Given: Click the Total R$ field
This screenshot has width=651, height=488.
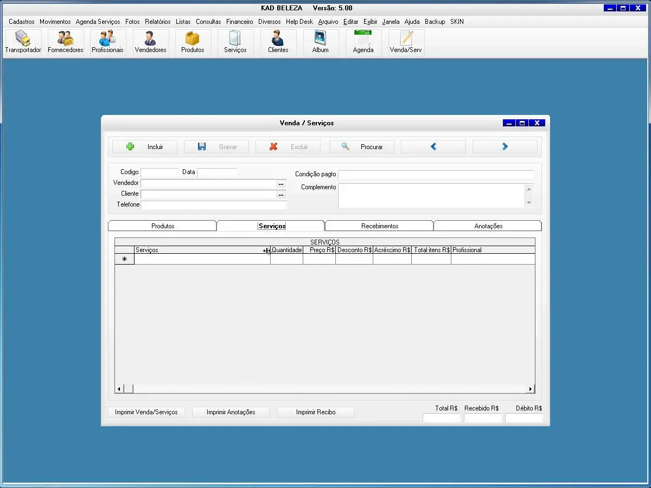Looking at the screenshot, I should coord(442,418).
